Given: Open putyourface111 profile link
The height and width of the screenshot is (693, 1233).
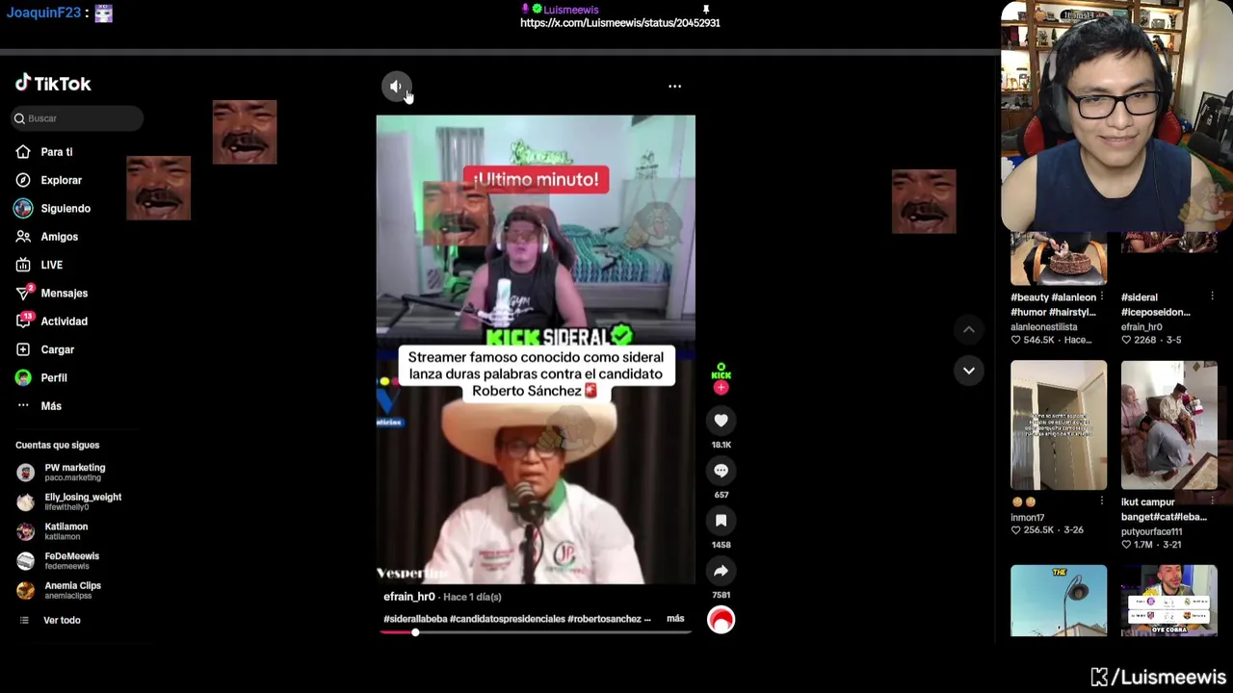Looking at the screenshot, I should point(1151,532).
